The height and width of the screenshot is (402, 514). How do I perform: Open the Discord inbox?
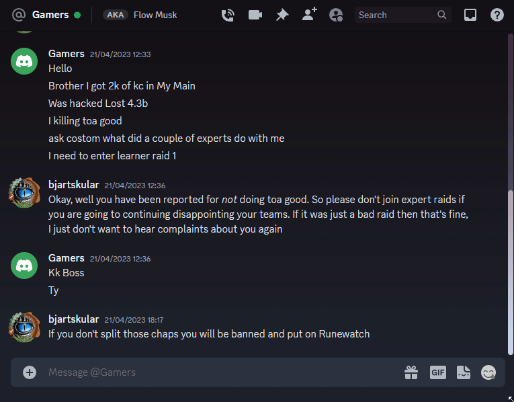[x=470, y=15]
